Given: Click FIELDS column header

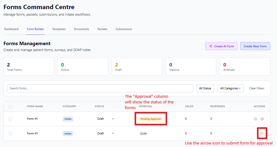Looking at the screenshot, I should (189, 106).
